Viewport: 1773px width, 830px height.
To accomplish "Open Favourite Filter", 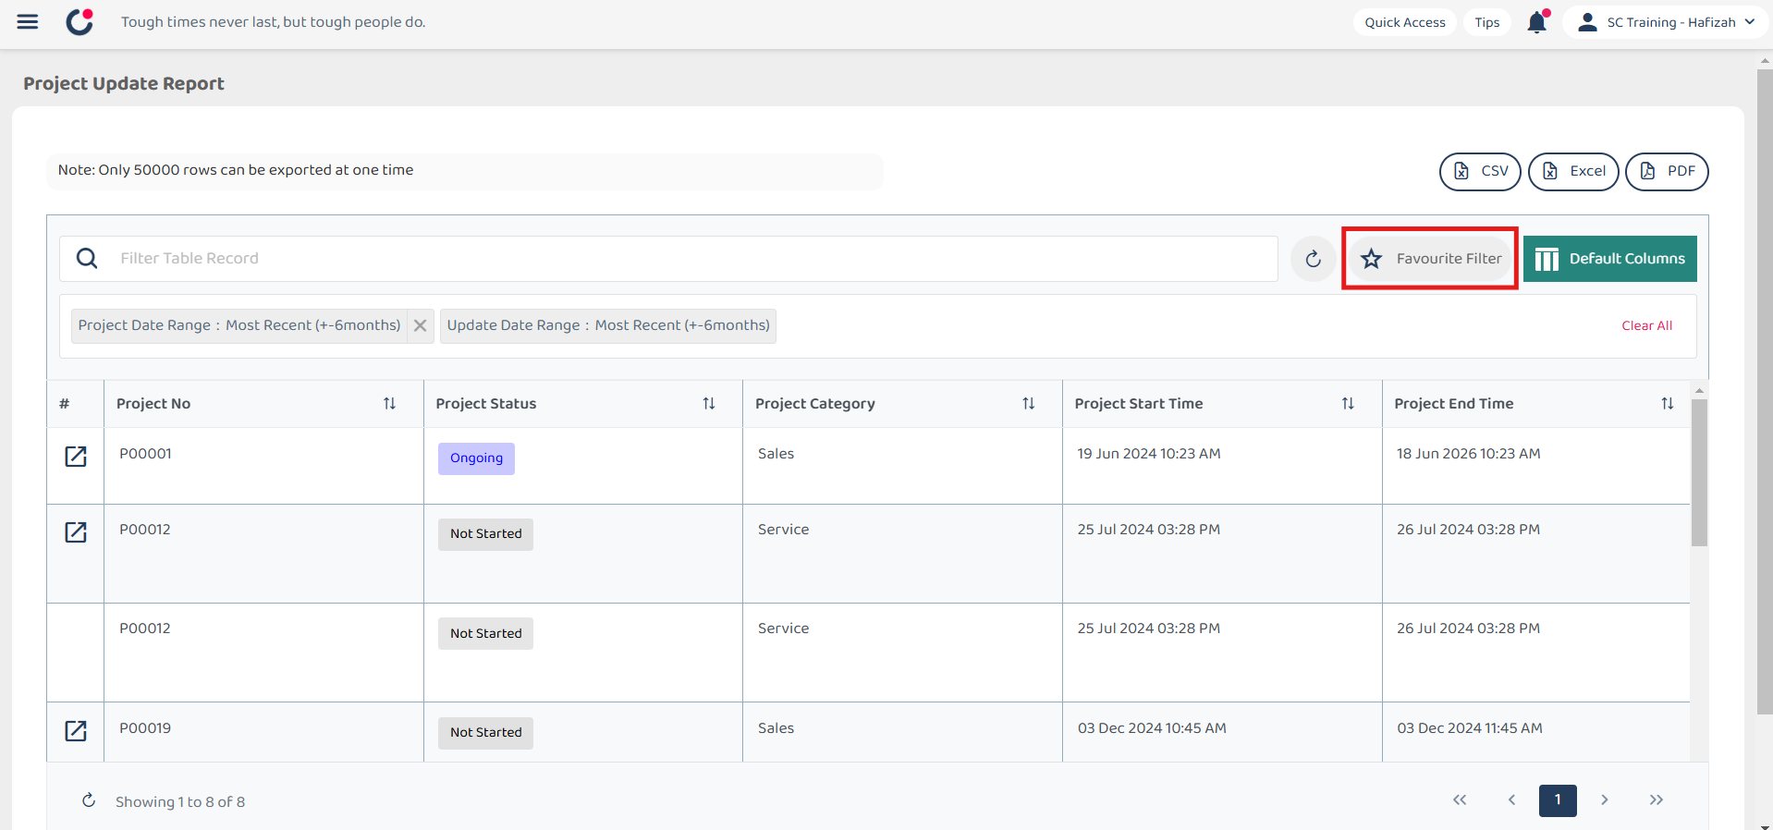I will [x=1430, y=259].
